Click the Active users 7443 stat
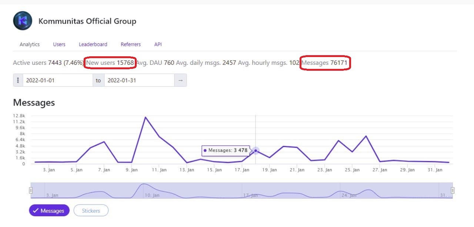Image resolution: width=474 pixels, height=227 pixels. pos(48,63)
